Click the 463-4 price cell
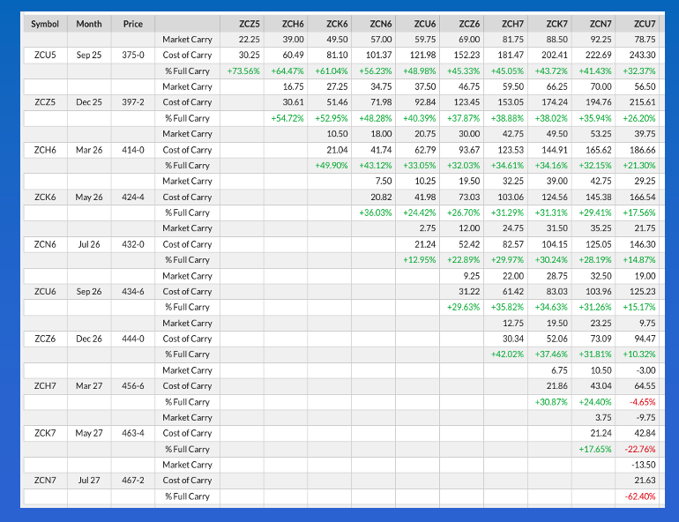Screen dimensions: 679x522 click(133, 433)
